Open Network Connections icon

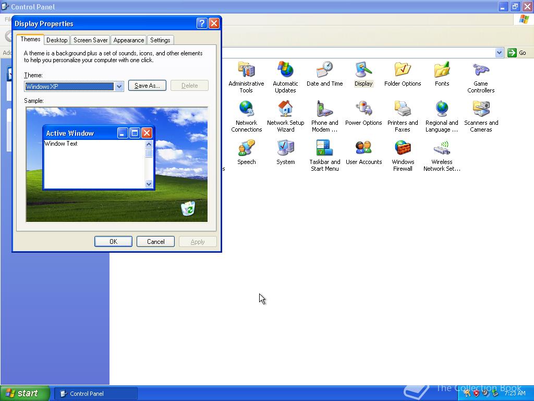tap(246, 109)
